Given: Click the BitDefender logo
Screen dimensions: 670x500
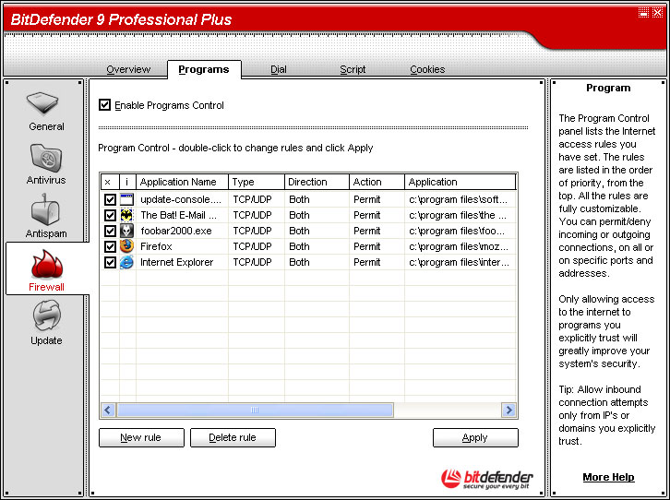Looking at the screenshot, I should (x=487, y=479).
